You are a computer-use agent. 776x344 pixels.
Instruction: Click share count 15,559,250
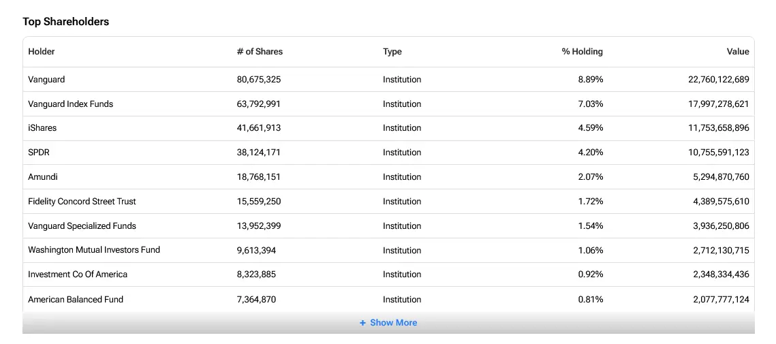[x=259, y=202]
